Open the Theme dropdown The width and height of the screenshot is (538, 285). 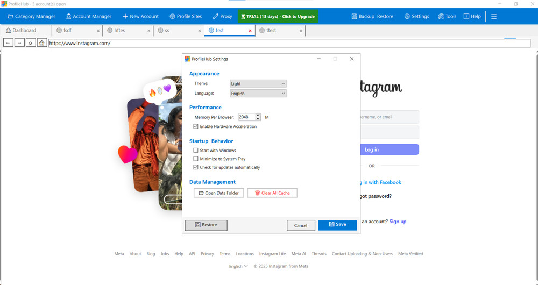pos(258,84)
